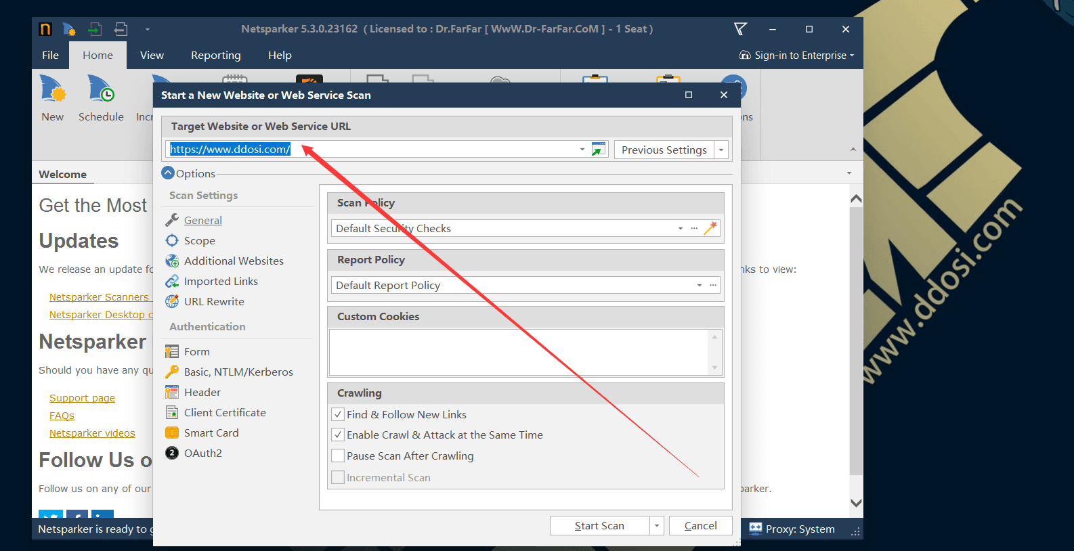Click the key icon for Basic, NTLM/Kerberos
1074x551 pixels.
pos(172,372)
